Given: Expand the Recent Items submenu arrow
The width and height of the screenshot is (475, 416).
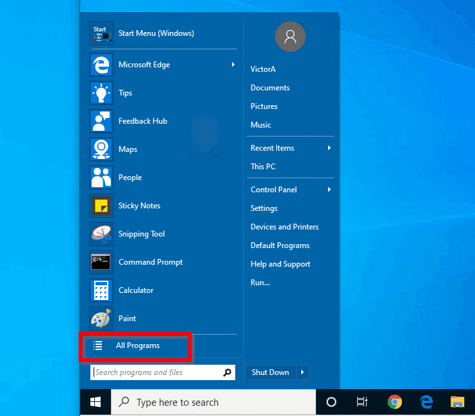Looking at the screenshot, I should (x=329, y=148).
